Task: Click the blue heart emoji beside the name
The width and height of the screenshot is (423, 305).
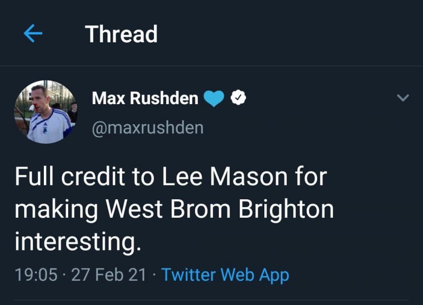Action: click(x=214, y=98)
